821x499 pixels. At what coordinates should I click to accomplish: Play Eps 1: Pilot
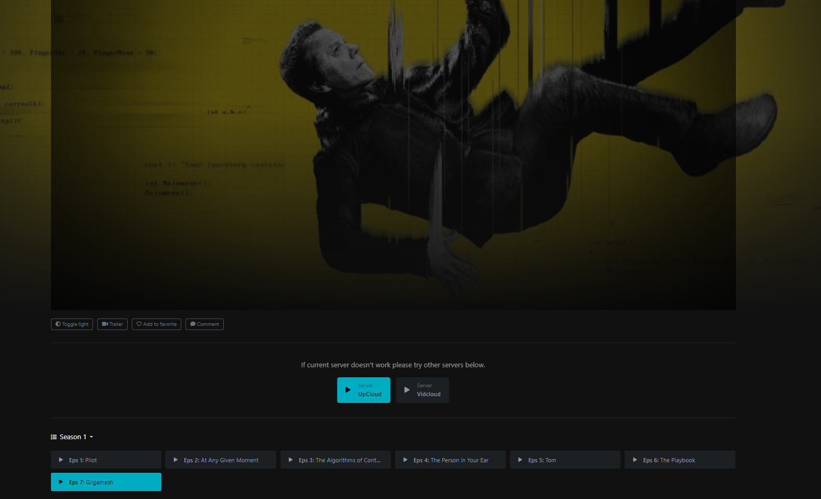106,460
